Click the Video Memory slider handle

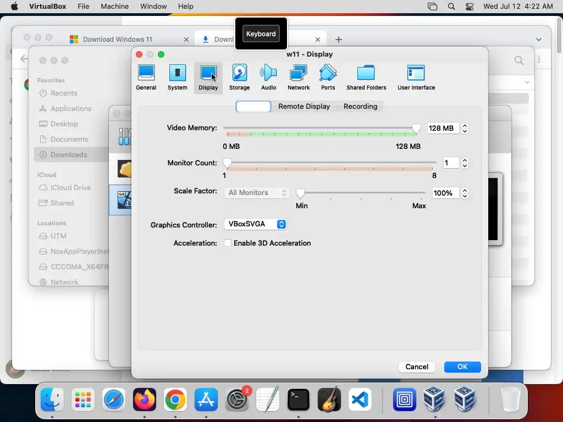click(x=416, y=129)
